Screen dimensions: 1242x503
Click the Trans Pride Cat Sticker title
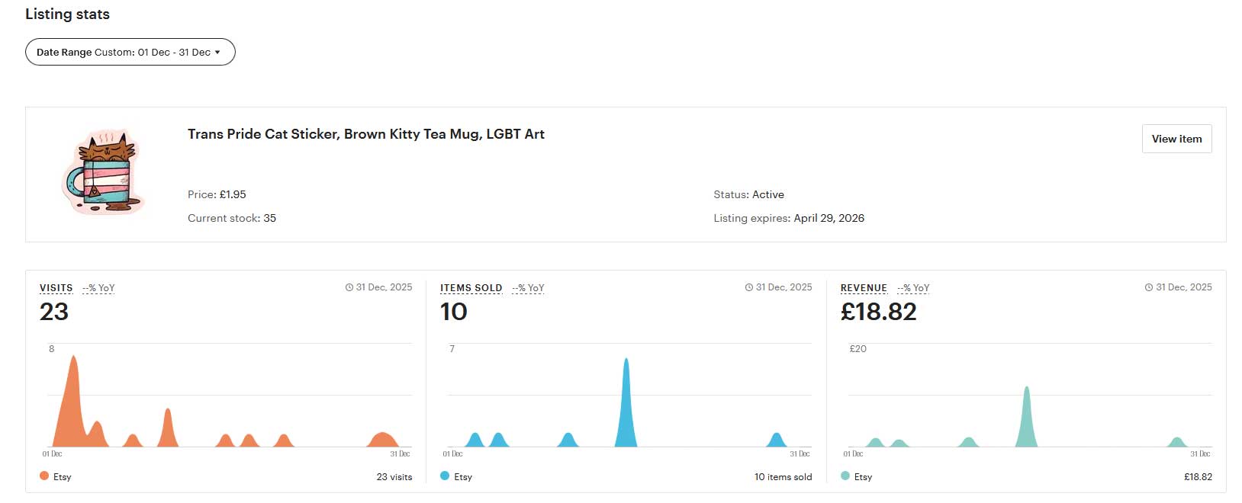[x=365, y=134]
